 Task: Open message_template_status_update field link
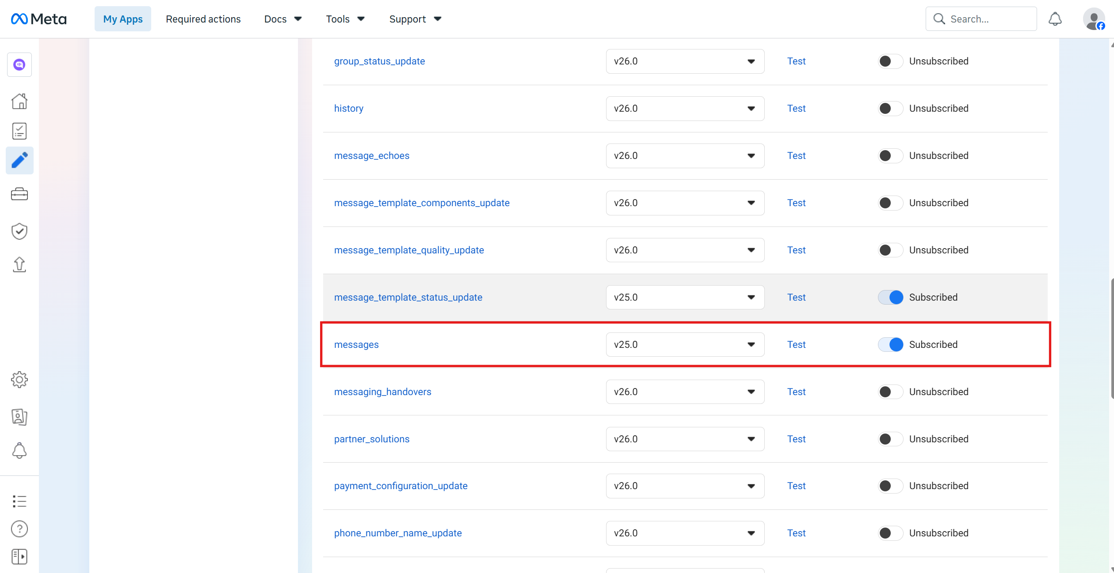(x=408, y=298)
